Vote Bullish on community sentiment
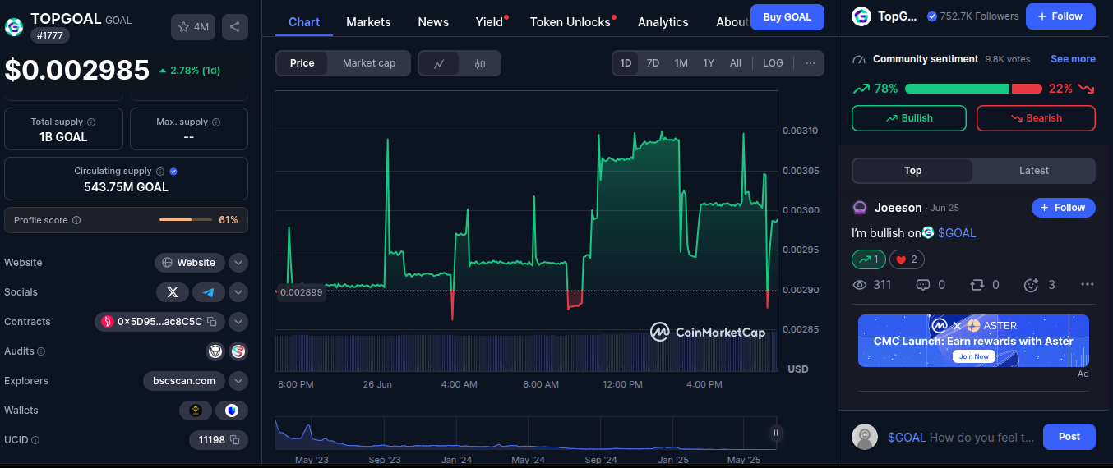1113x468 pixels. pyautogui.click(x=909, y=118)
